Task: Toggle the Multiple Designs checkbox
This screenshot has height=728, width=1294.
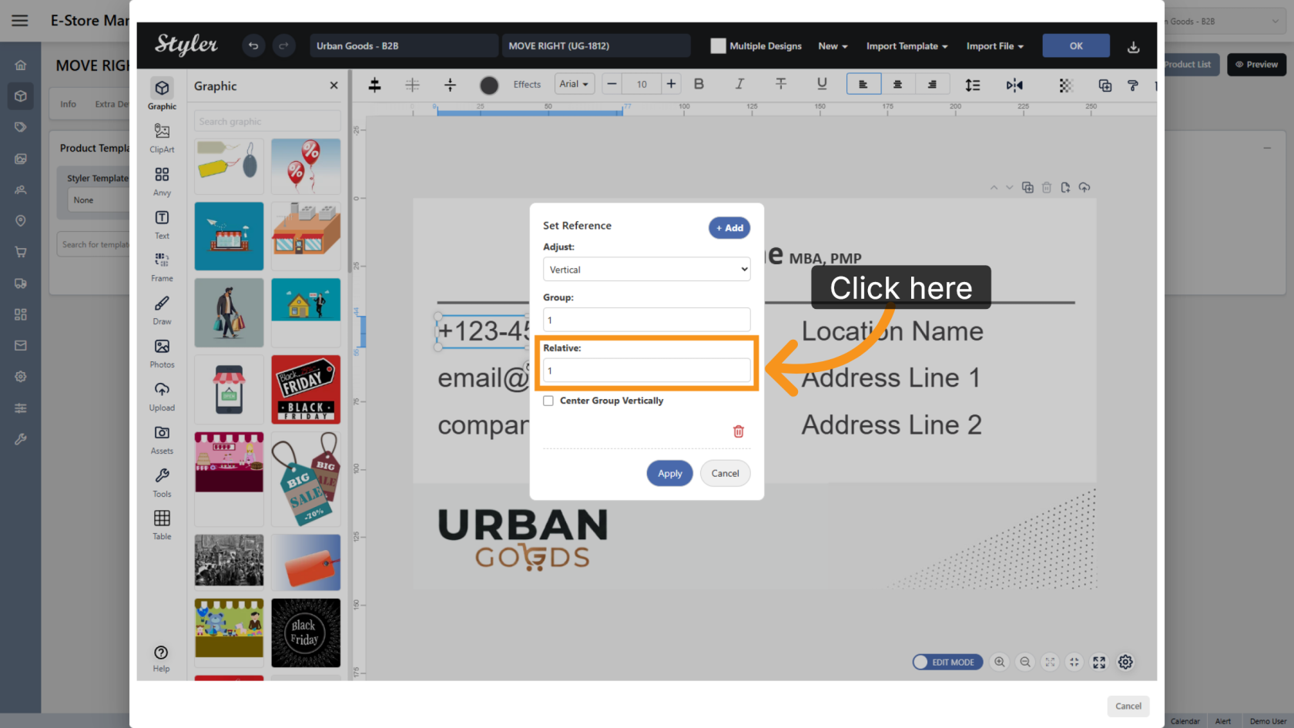Action: [718, 46]
